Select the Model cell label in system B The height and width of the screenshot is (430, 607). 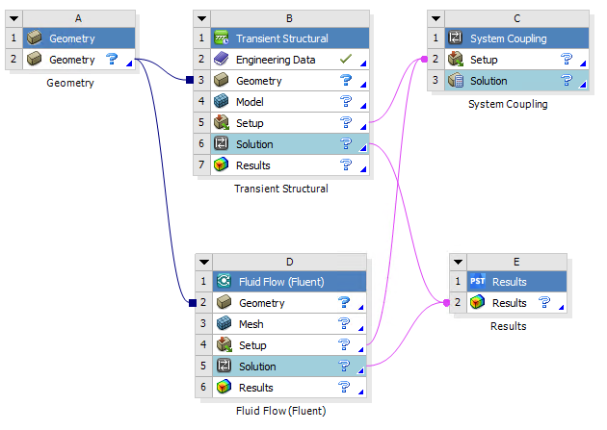pos(250,102)
